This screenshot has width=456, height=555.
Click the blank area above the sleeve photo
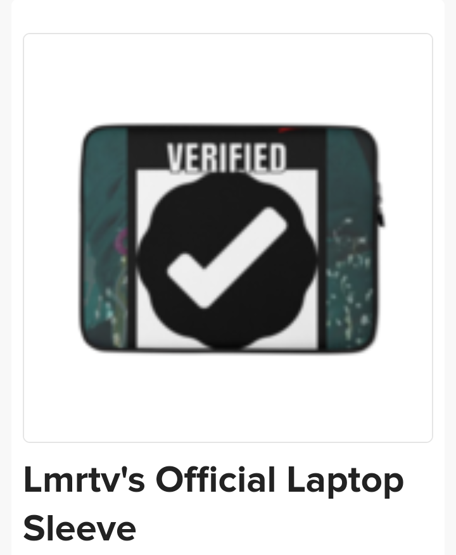click(228, 78)
